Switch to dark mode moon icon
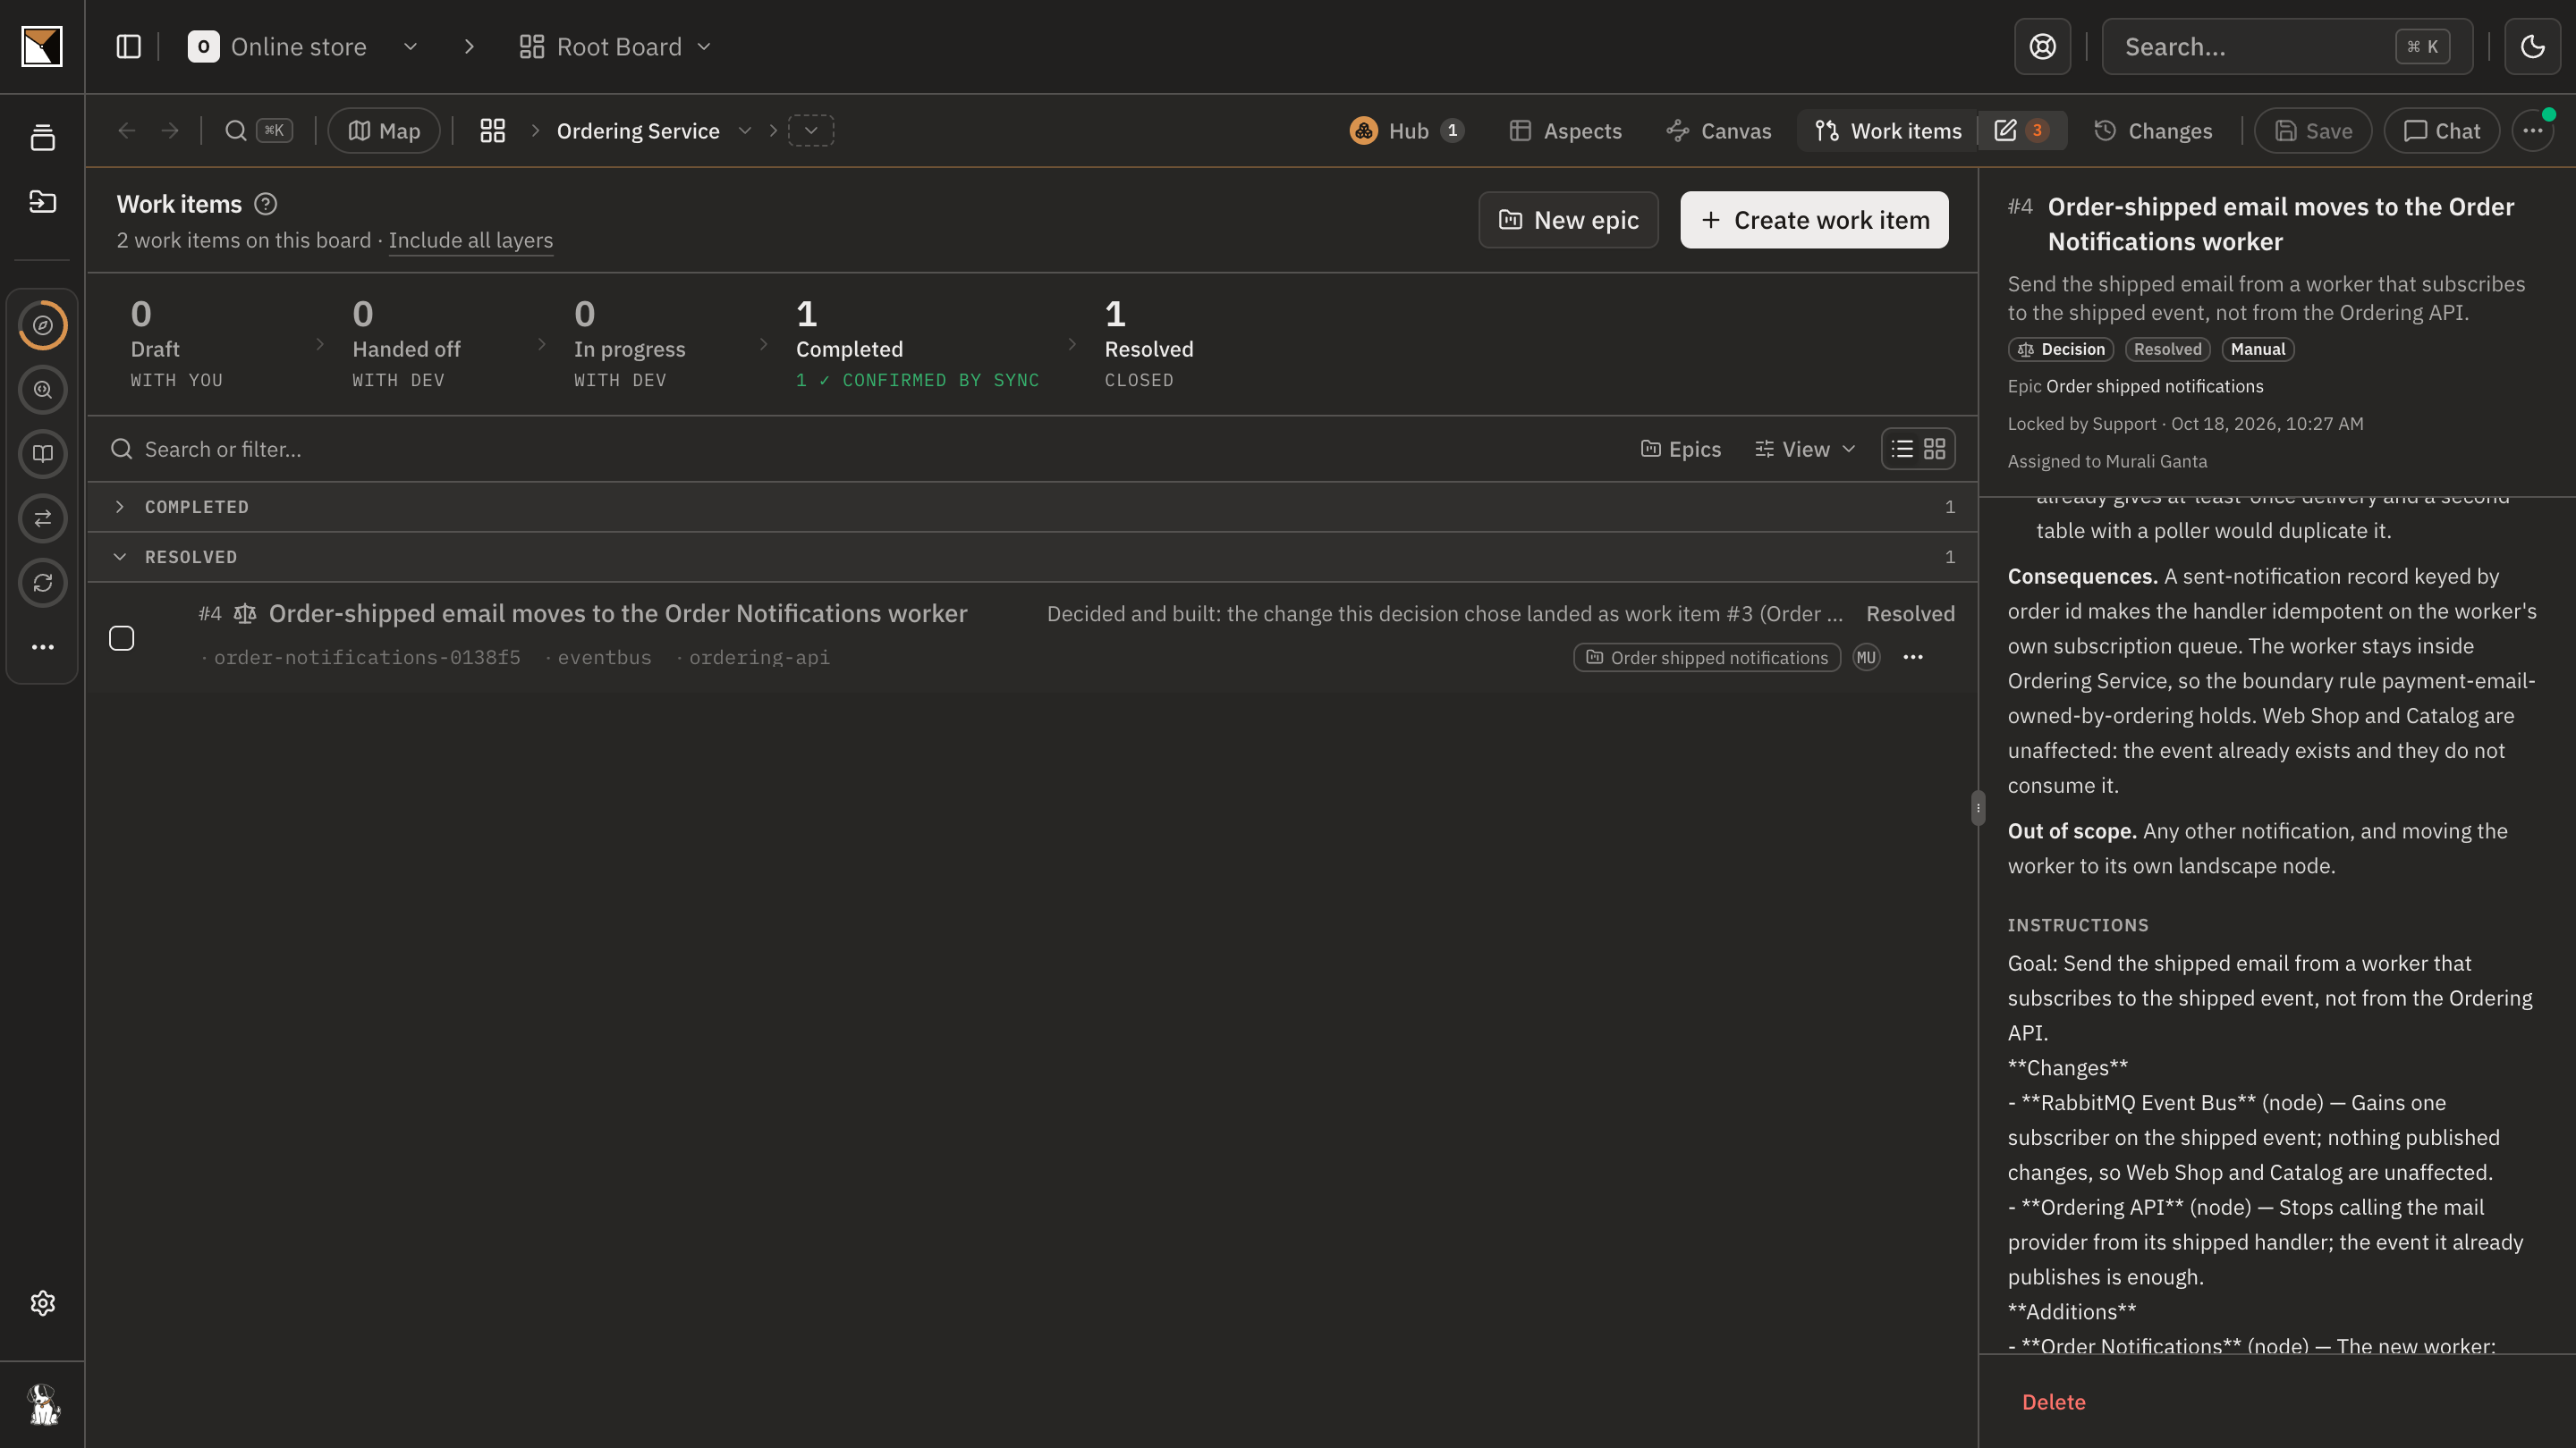The height and width of the screenshot is (1448, 2576). pos(2532,47)
